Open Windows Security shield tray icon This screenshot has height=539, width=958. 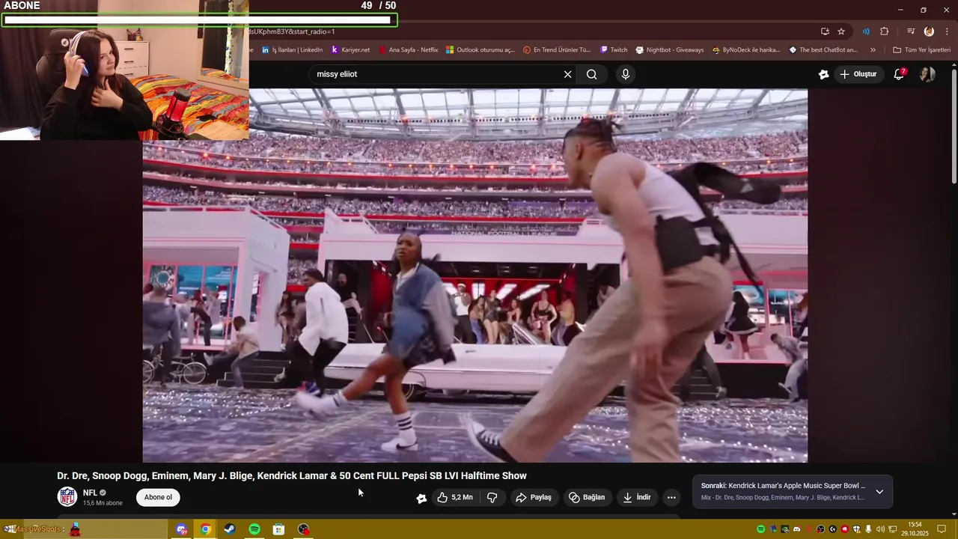pos(857,529)
